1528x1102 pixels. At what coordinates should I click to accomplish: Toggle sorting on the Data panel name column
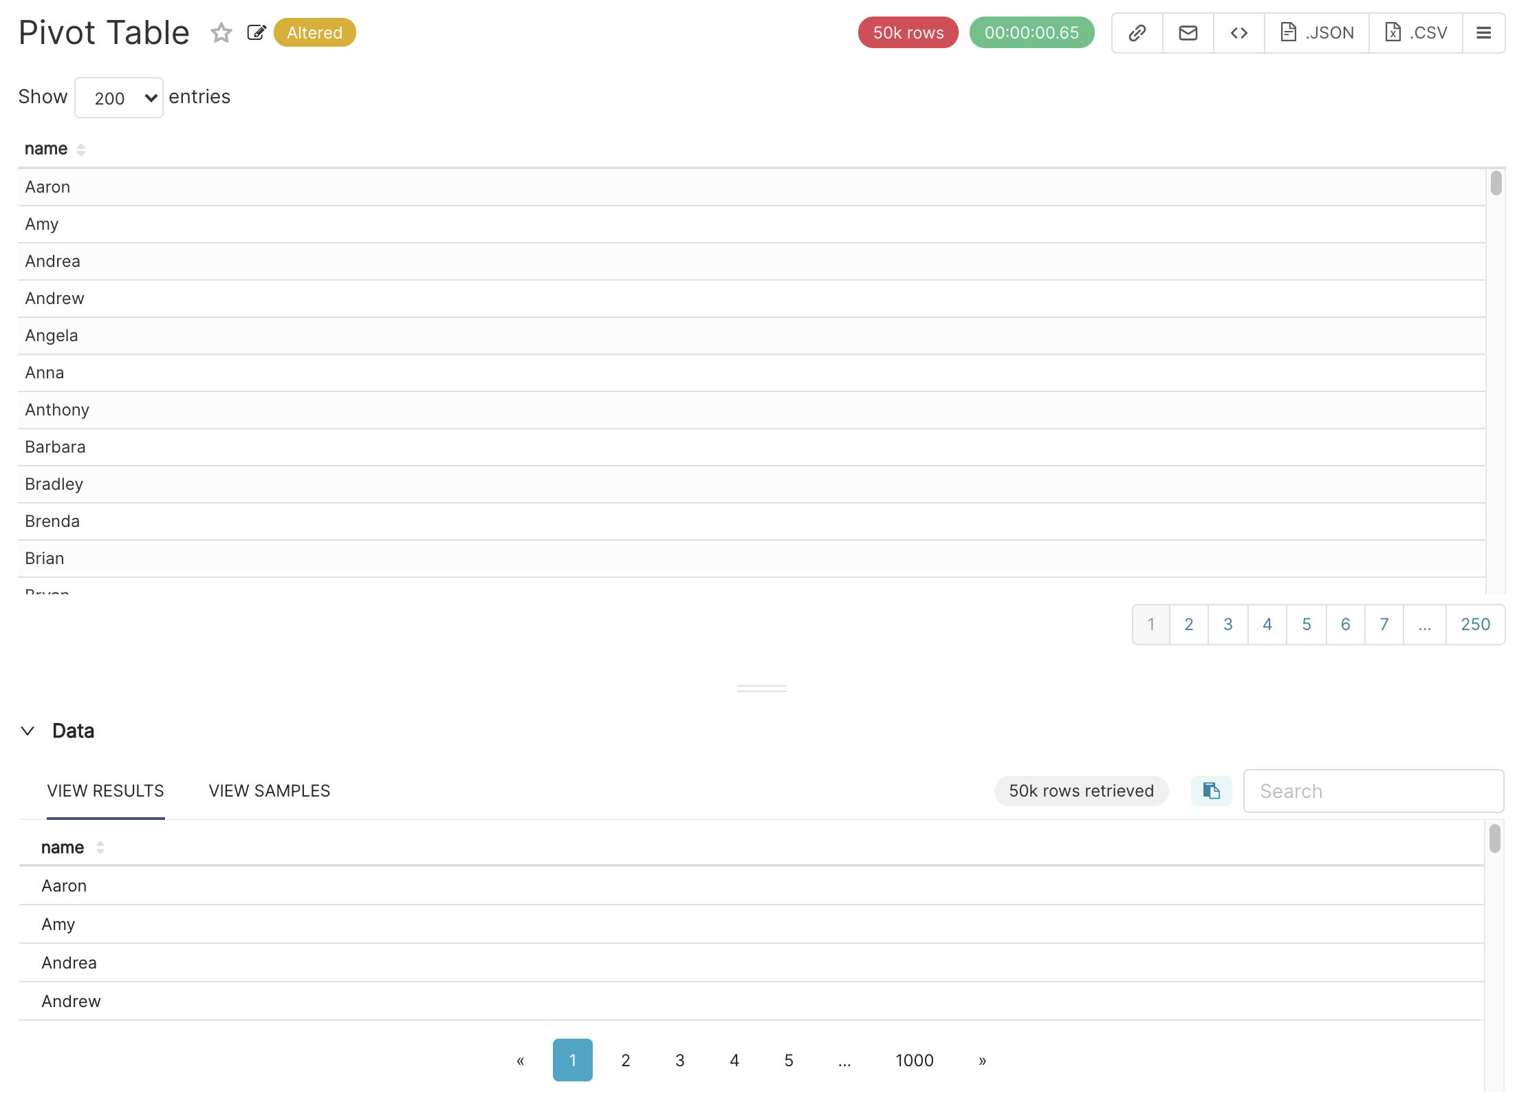pyautogui.click(x=100, y=847)
